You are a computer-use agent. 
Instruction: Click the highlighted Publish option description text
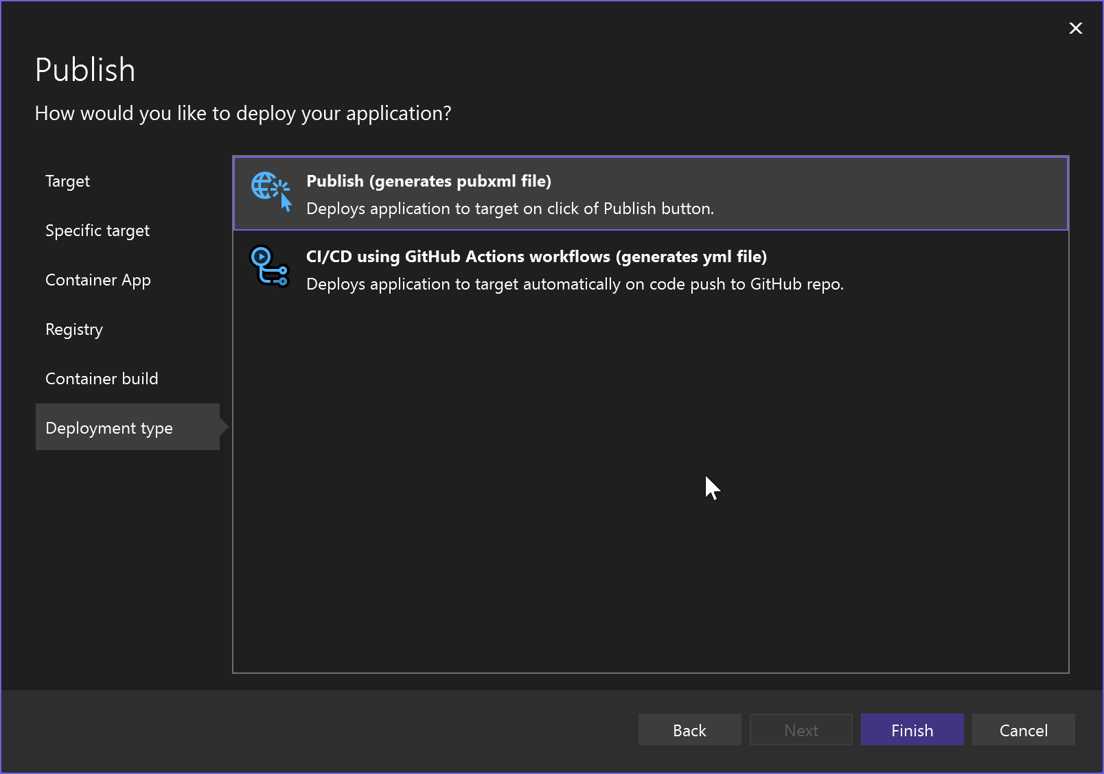tap(510, 209)
